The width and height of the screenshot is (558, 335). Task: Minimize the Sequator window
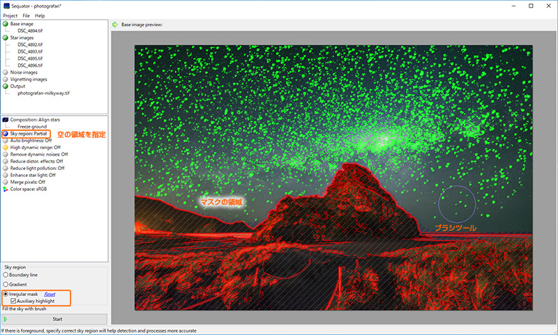pyautogui.click(x=514, y=6)
